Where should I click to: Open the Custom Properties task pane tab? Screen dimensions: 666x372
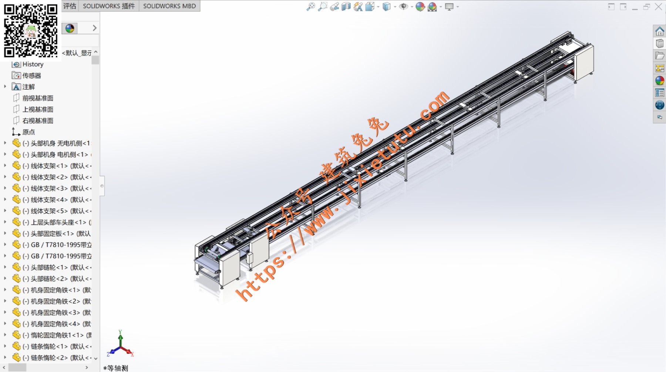pos(659,93)
